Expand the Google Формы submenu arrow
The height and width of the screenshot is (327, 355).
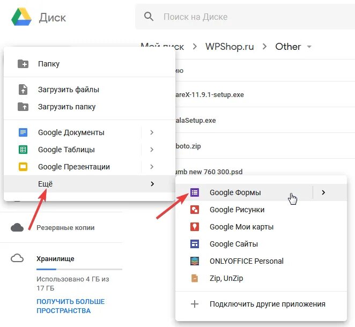coord(323,192)
